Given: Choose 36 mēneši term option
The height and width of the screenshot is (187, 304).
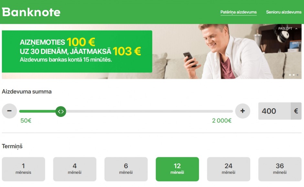Looking at the screenshot, I should (280, 169).
